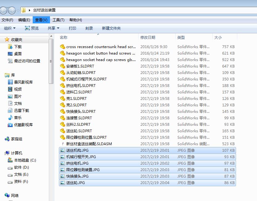Click the image icon of 限位器检测装置.JPG

click(63, 170)
